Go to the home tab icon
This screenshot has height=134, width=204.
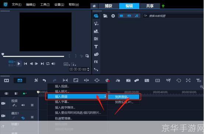click(x=94, y=6)
